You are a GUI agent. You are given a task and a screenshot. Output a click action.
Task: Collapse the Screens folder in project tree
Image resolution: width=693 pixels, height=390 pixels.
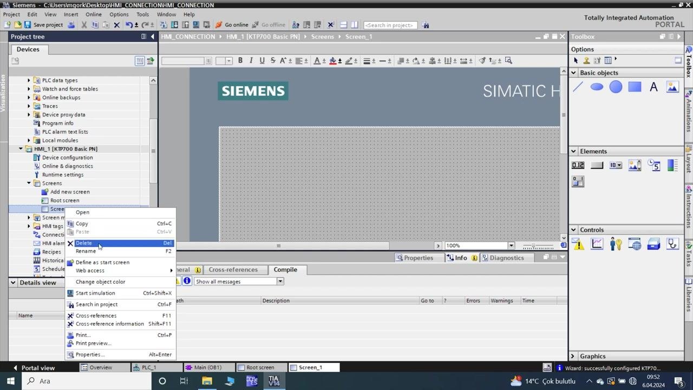click(x=29, y=183)
